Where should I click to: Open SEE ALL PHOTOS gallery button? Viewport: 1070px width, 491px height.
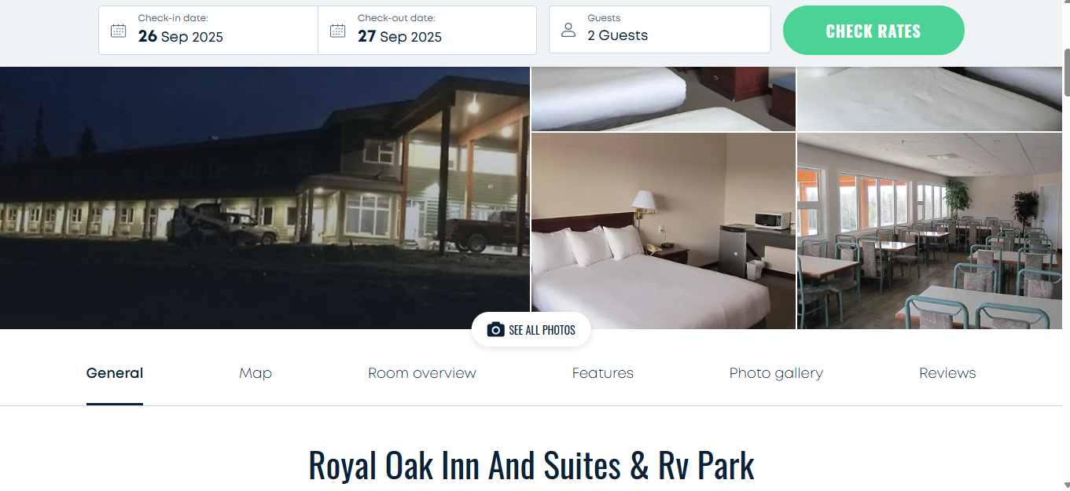point(531,330)
